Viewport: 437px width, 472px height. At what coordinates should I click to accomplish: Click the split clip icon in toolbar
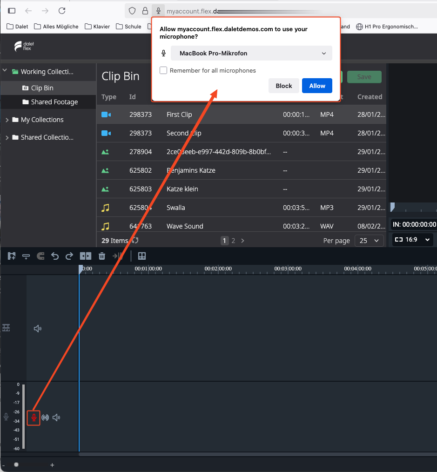[x=86, y=256]
